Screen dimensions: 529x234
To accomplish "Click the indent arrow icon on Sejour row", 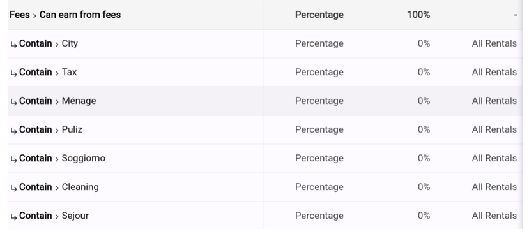I will coord(13,216).
